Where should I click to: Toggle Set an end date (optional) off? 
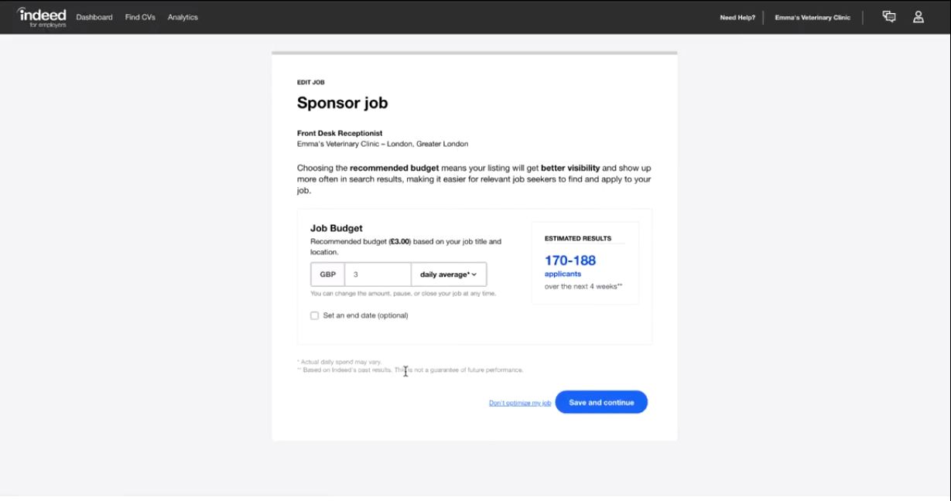314,315
